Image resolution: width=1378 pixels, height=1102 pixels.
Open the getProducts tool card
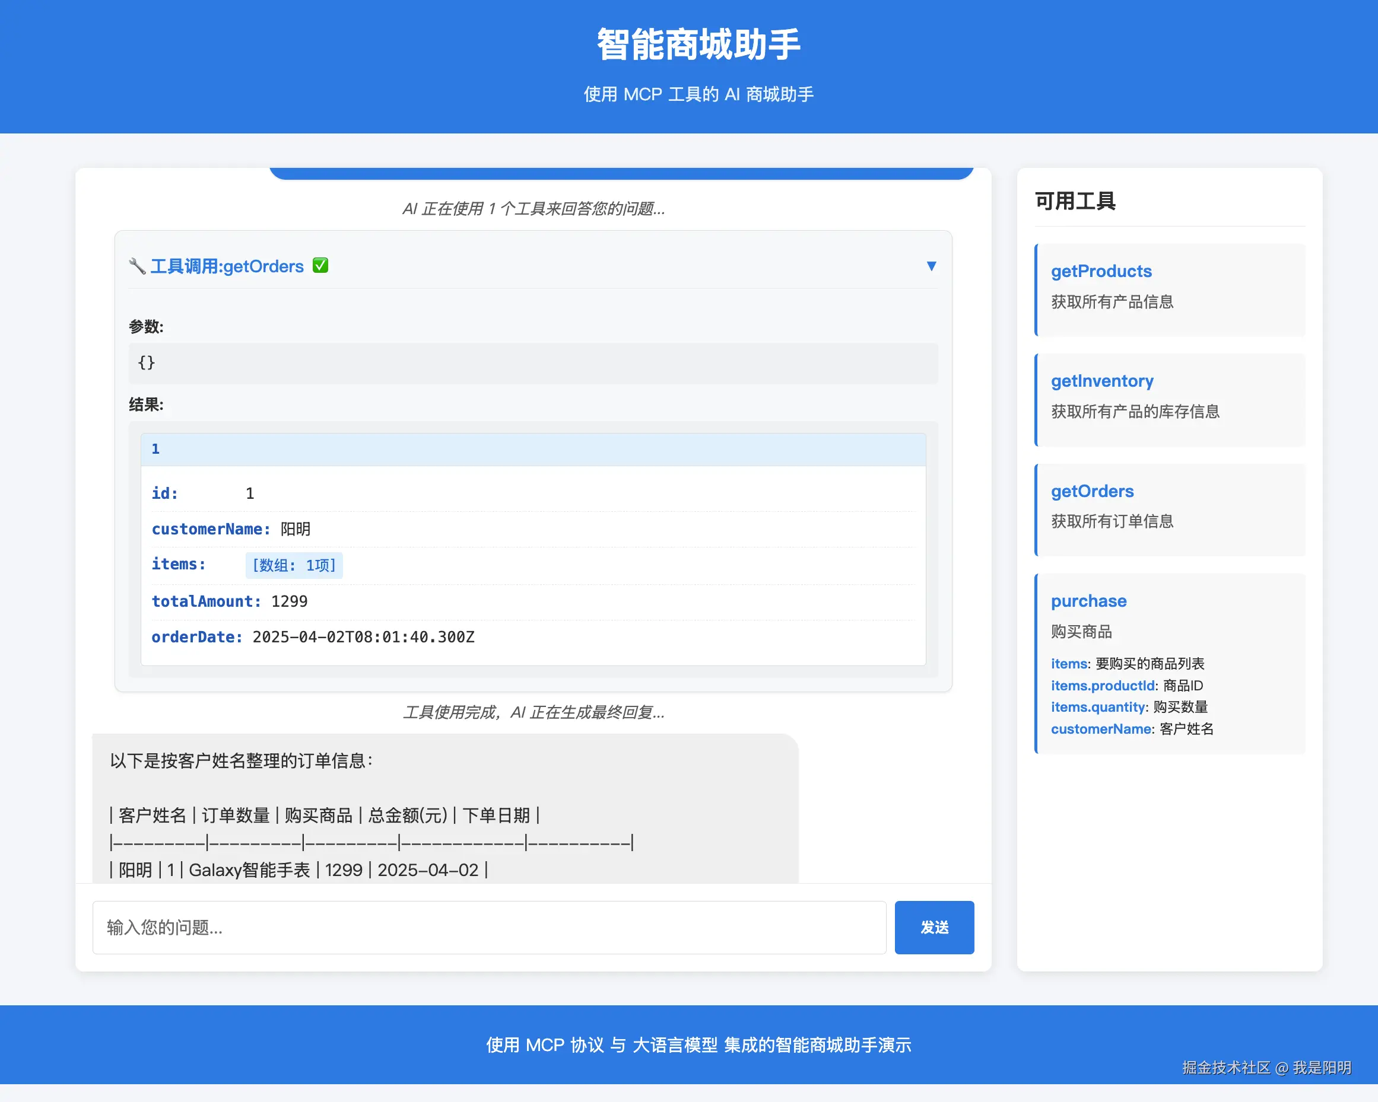[x=1170, y=290]
